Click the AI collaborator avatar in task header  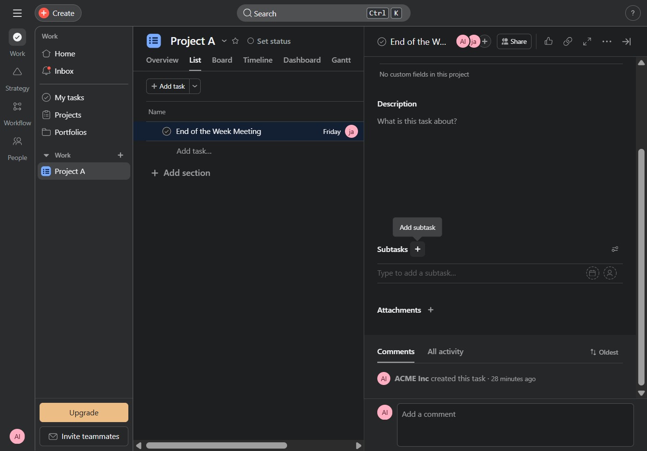(x=463, y=41)
